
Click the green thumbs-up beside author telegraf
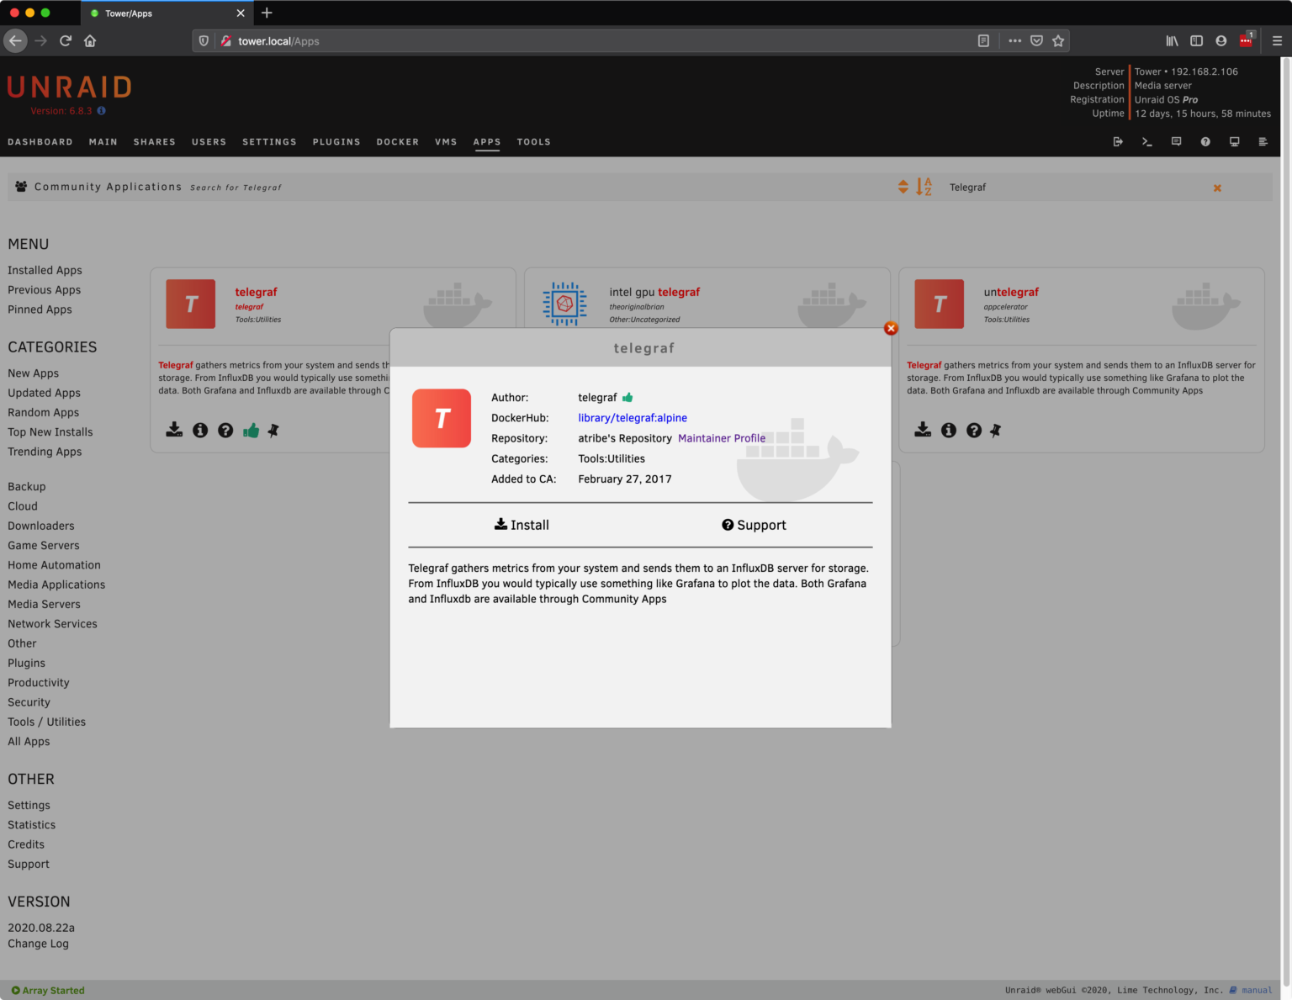pos(627,397)
